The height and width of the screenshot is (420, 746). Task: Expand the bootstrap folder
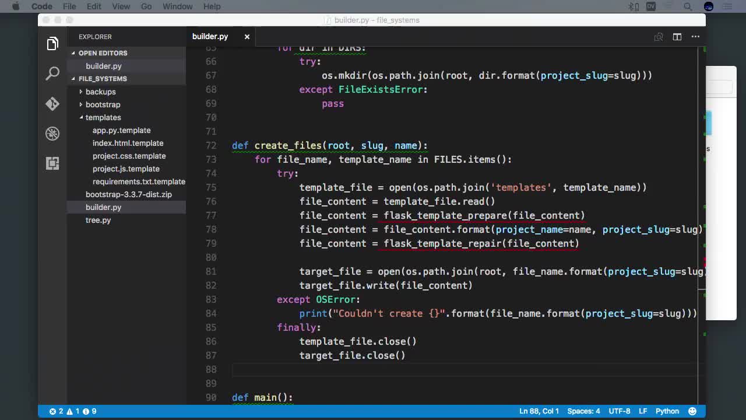103,104
